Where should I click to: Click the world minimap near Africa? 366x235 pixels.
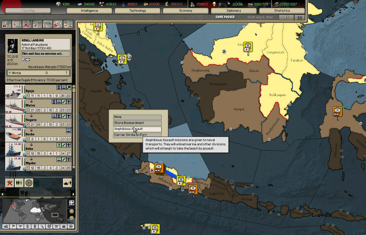(x=36, y=211)
